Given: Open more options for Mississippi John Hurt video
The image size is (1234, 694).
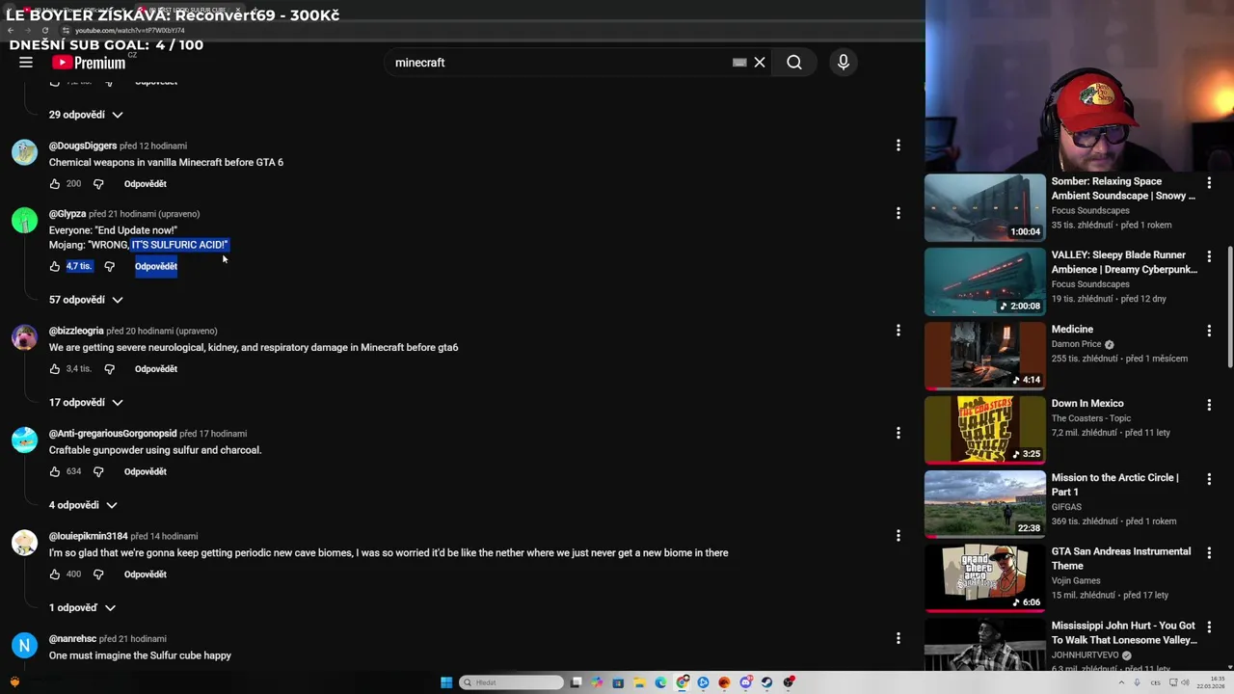Looking at the screenshot, I should (1209, 626).
